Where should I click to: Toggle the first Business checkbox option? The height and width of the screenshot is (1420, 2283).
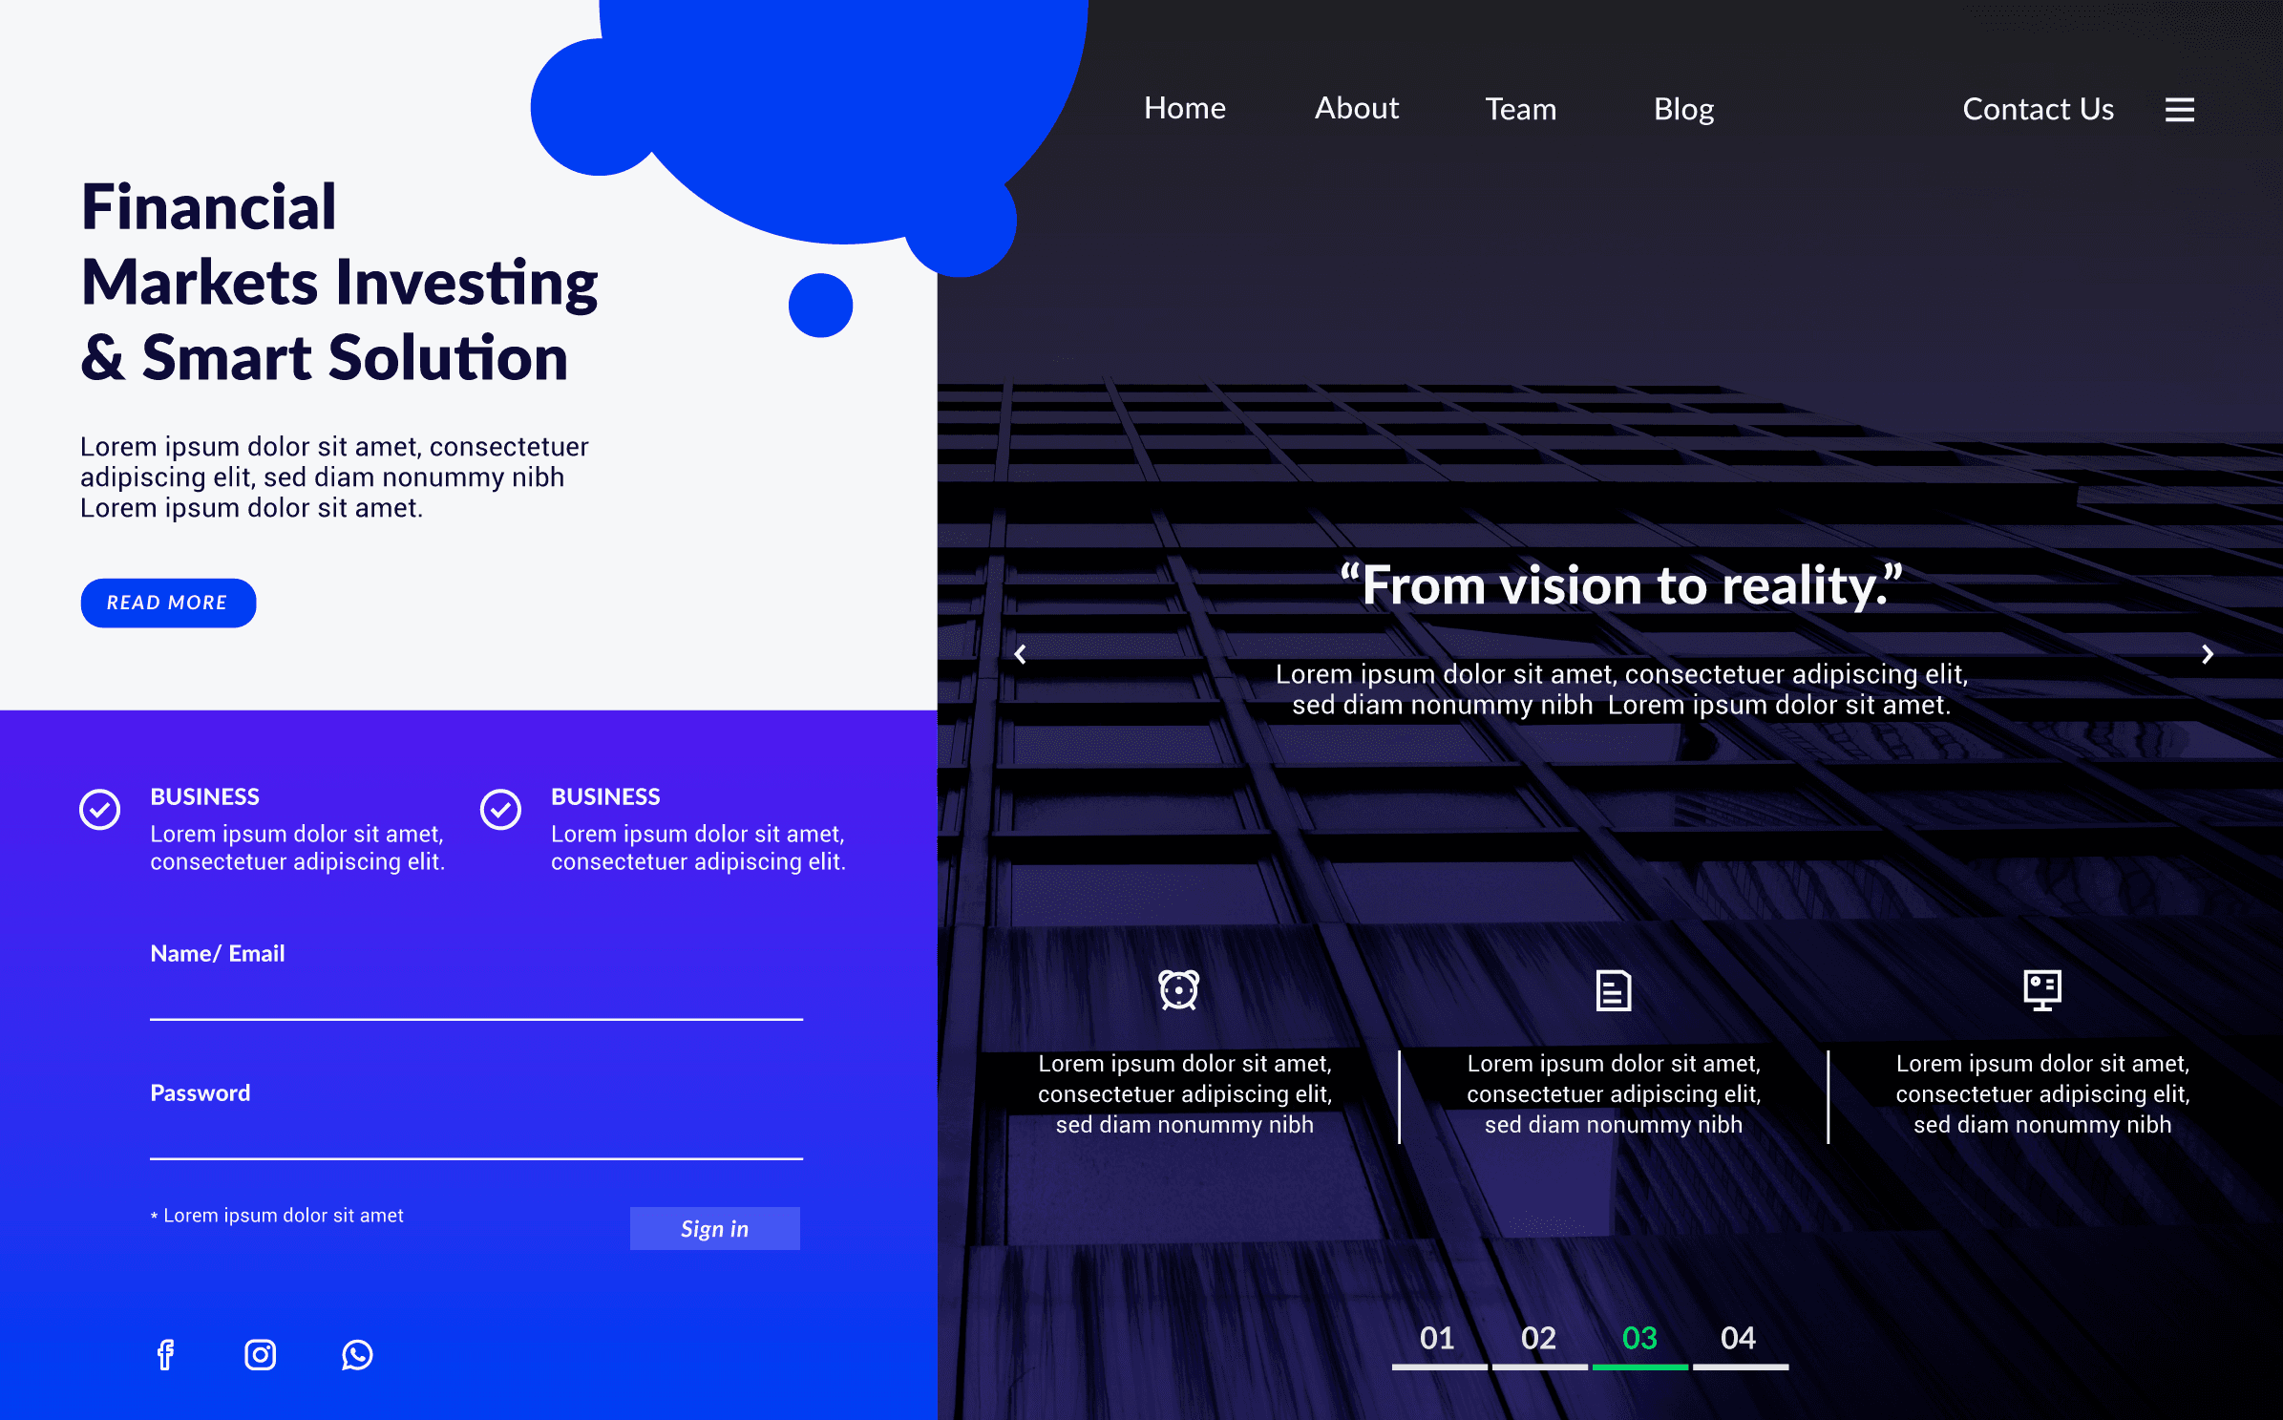point(99,803)
